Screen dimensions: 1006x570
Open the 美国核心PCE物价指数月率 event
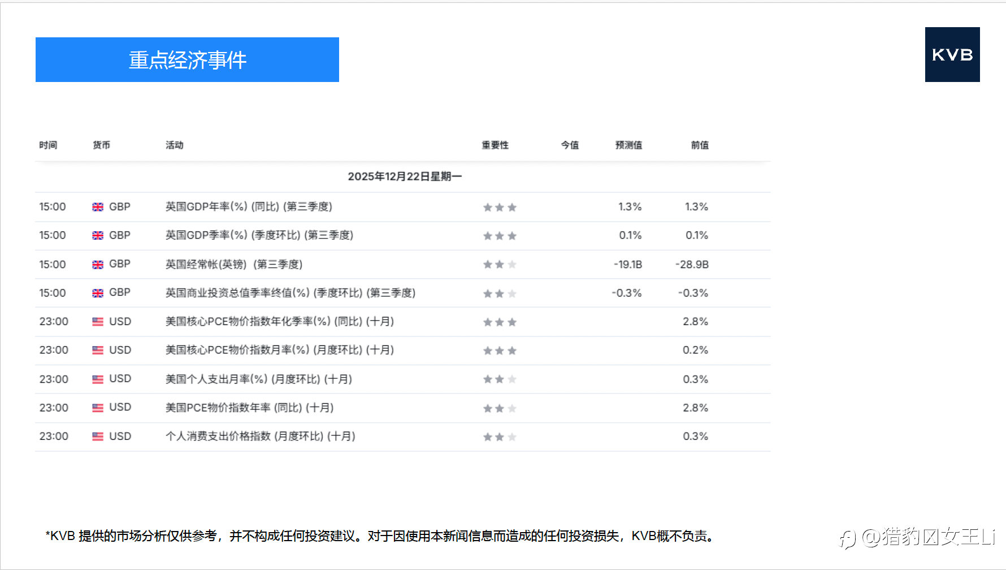point(280,350)
